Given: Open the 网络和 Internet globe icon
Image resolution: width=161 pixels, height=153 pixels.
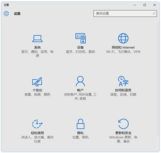Looking at the screenshot, I should (x=123, y=38).
